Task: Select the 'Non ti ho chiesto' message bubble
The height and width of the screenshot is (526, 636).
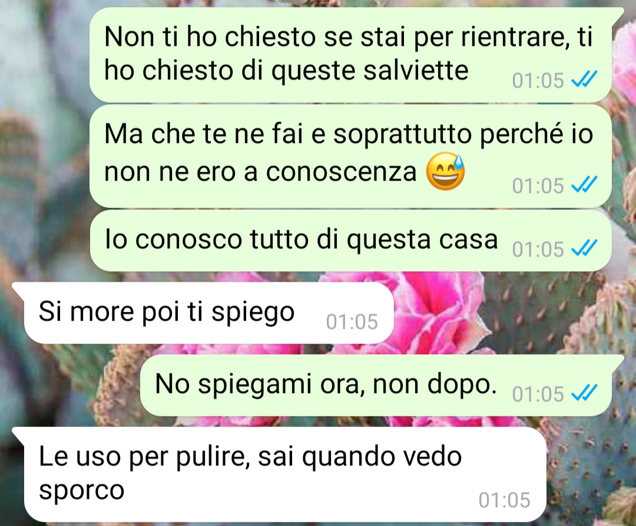Action: pyautogui.click(x=350, y=55)
